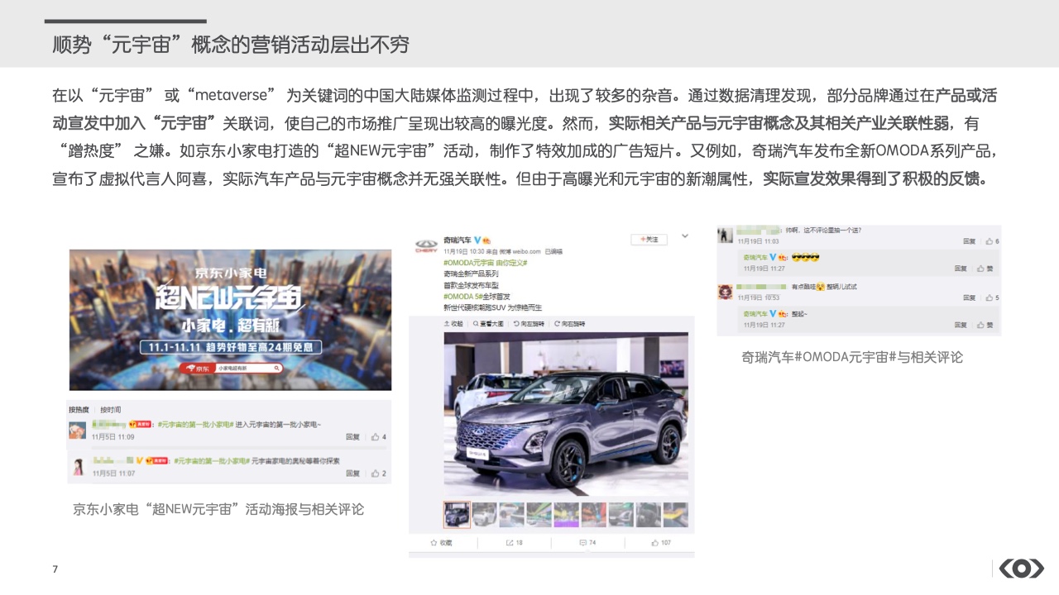The height and width of the screenshot is (595, 1059).
Task: Click the avatar of the 11月5日 11:07 commenter
Action: (78, 467)
